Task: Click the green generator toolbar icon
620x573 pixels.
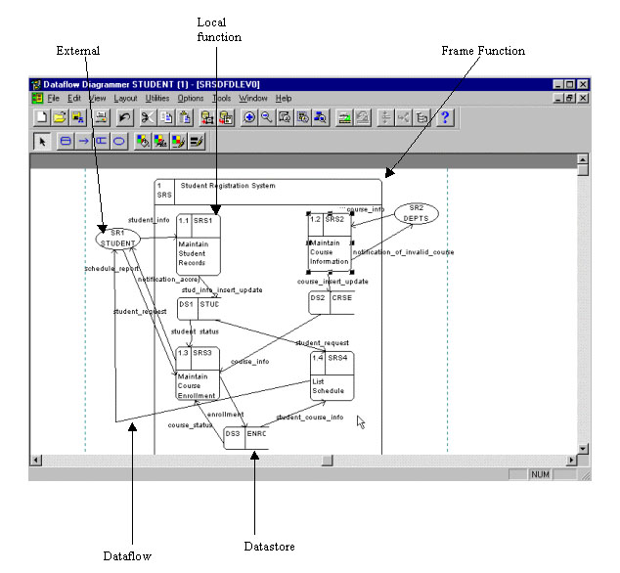Action: click(x=344, y=117)
